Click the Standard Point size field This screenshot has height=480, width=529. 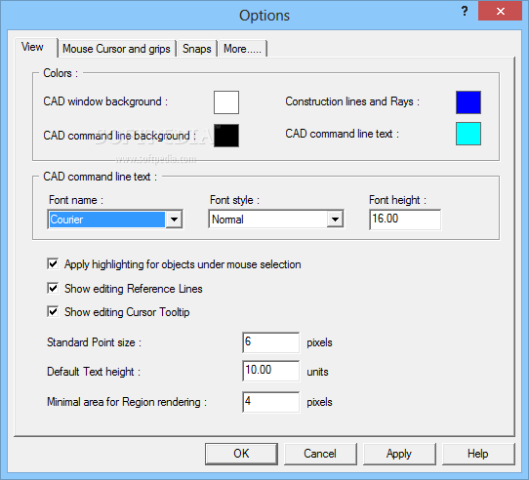point(270,342)
